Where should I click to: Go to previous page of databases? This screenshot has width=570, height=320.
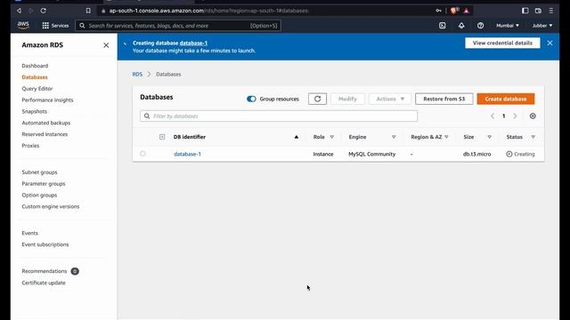[493, 116]
